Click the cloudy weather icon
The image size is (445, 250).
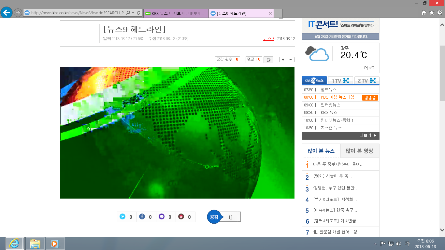(317, 54)
